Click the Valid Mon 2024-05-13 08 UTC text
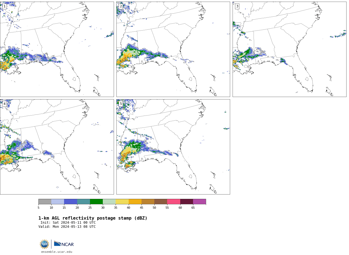349x255 pixels. (x=67, y=227)
